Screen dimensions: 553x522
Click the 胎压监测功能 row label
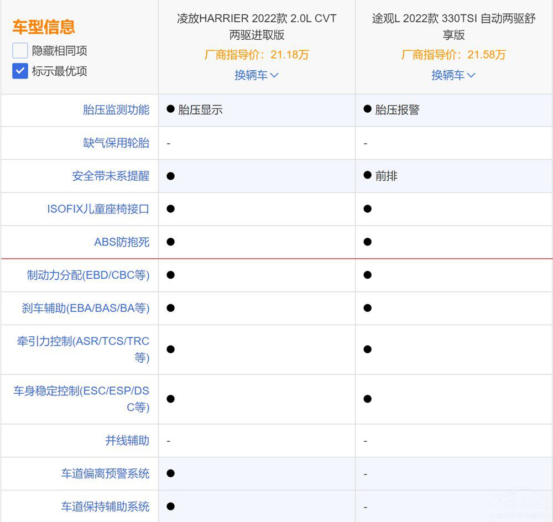point(116,110)
